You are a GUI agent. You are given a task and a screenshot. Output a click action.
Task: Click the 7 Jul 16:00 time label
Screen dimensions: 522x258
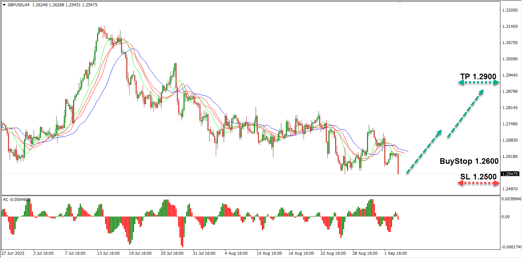75,253
